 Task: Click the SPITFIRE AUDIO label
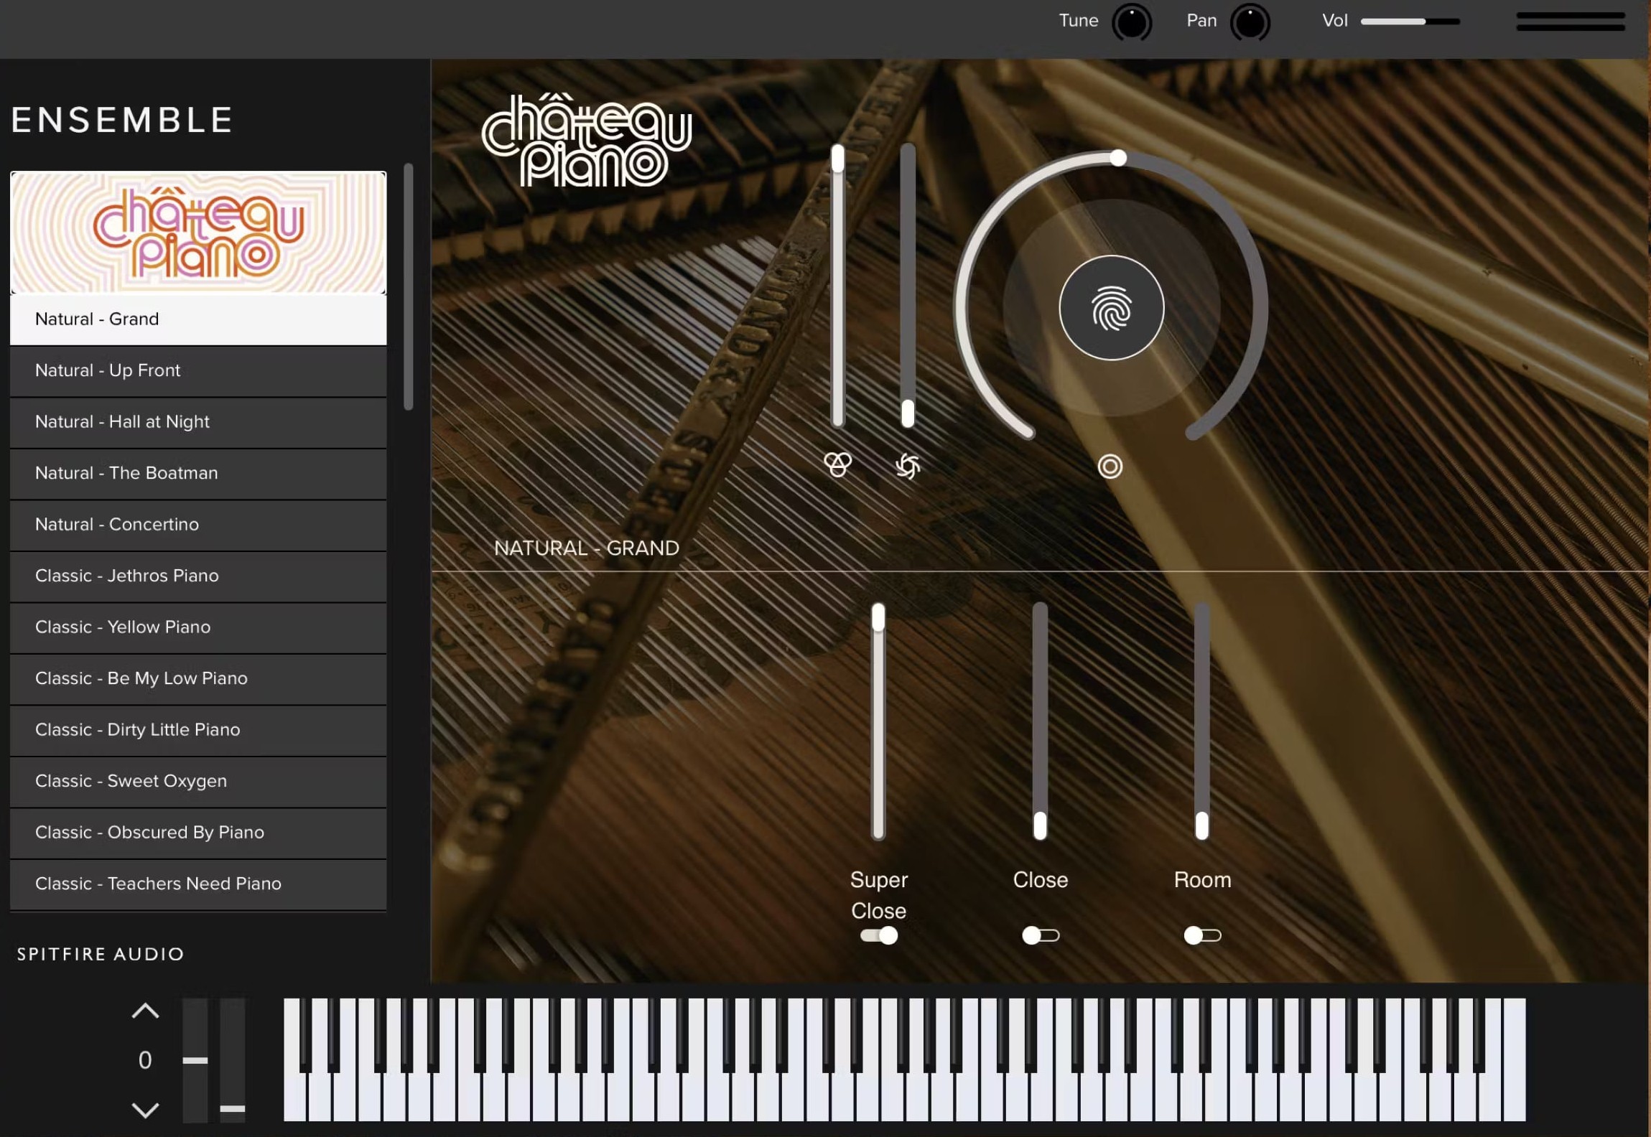(101, 954)
